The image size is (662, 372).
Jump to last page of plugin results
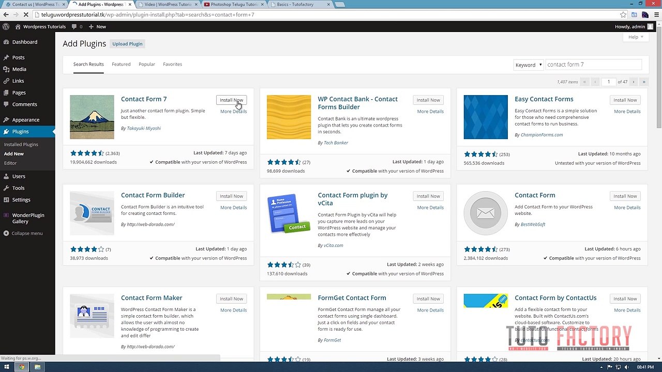644,82
